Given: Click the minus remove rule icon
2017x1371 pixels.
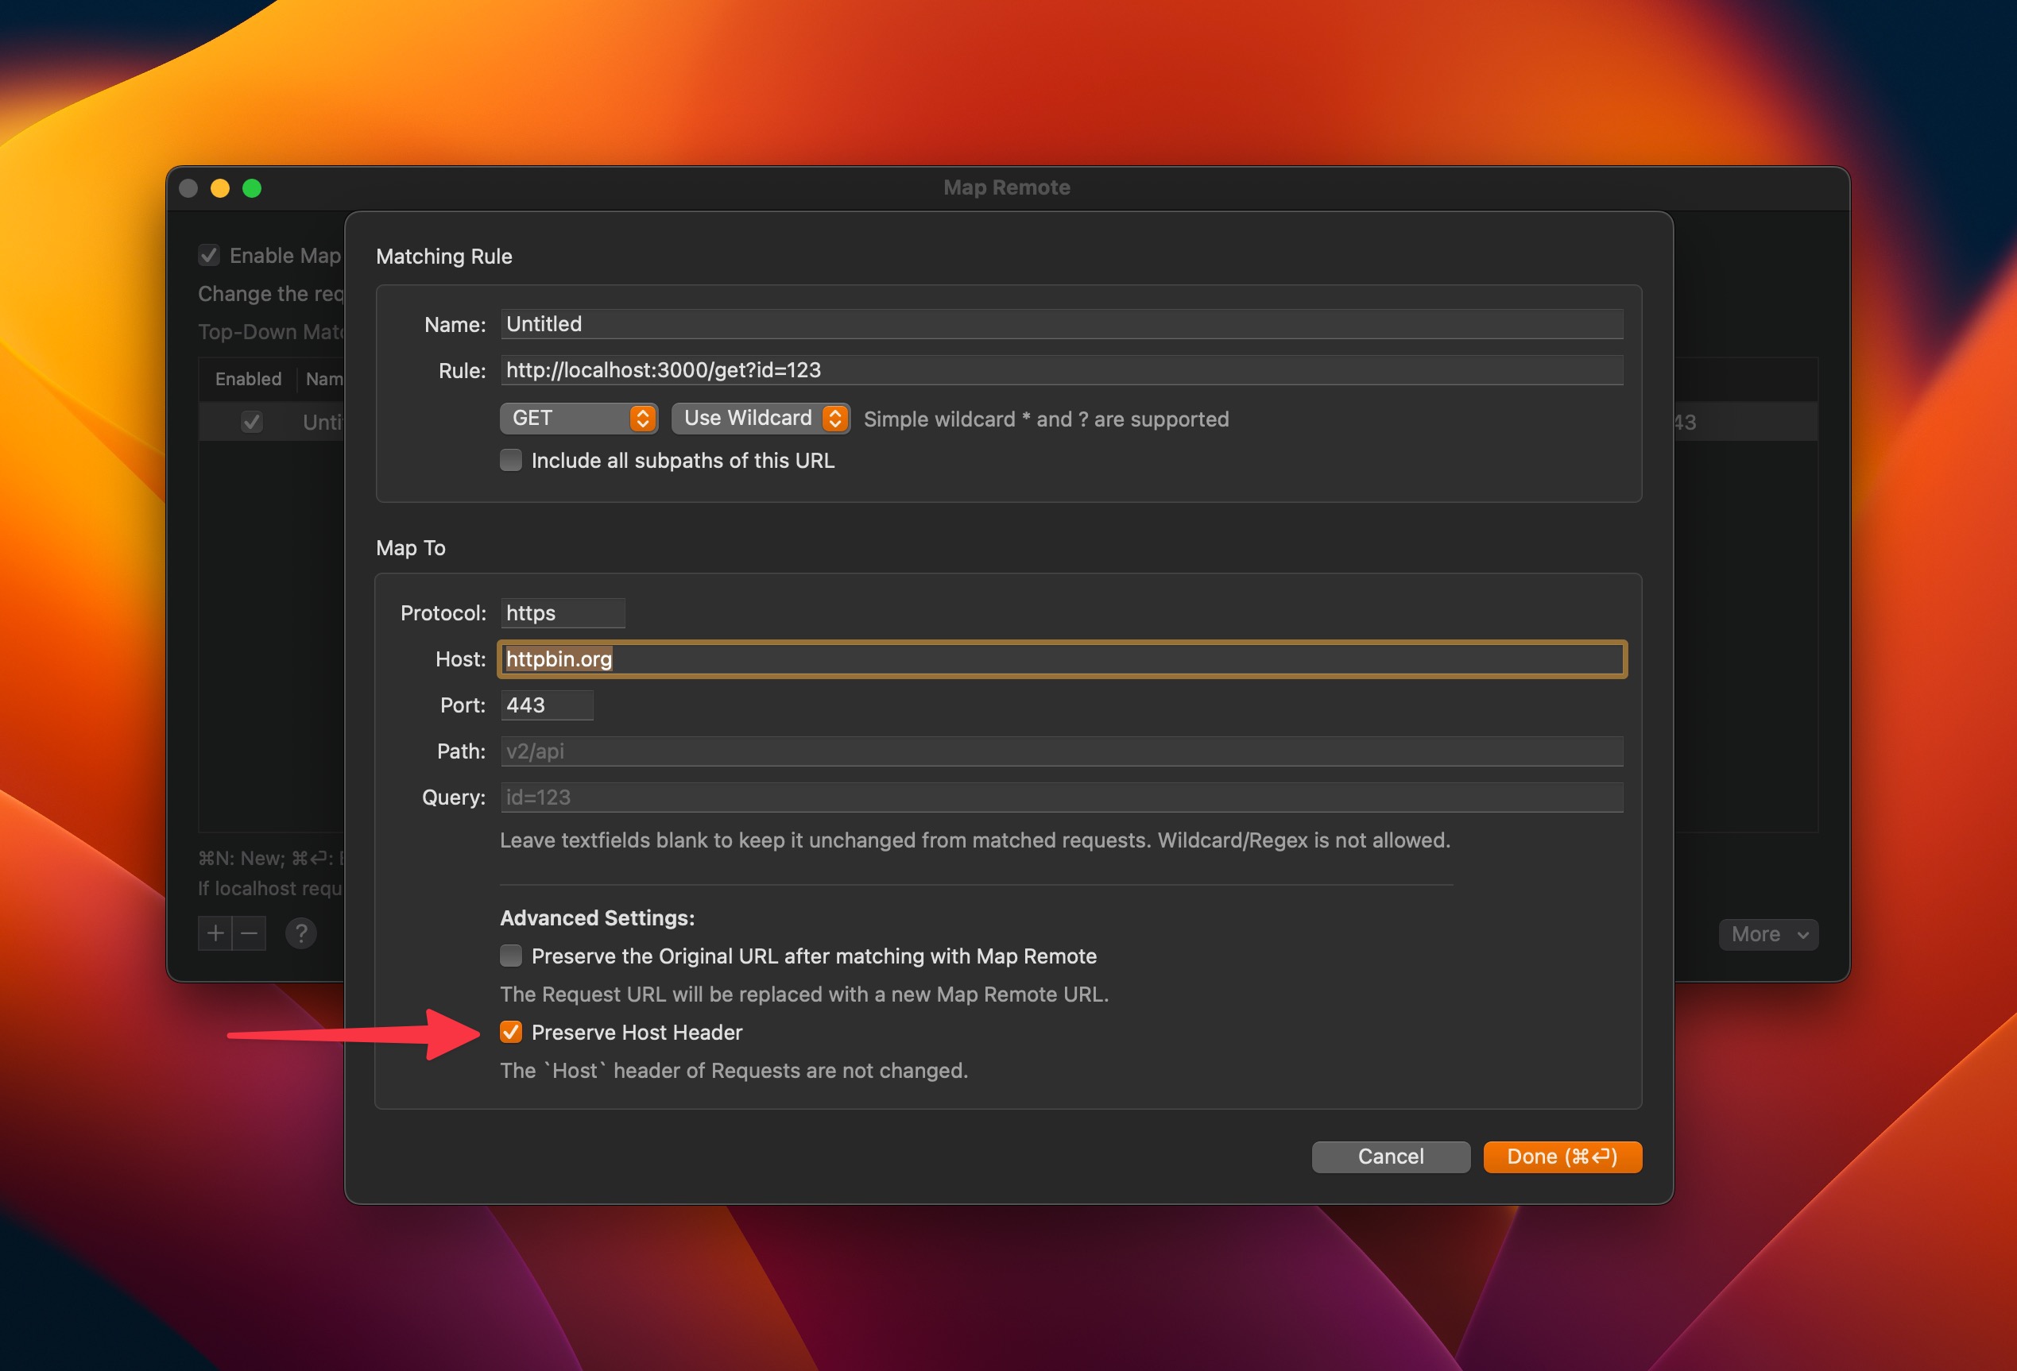Looking at the screenshot, I should coord(249,933).
